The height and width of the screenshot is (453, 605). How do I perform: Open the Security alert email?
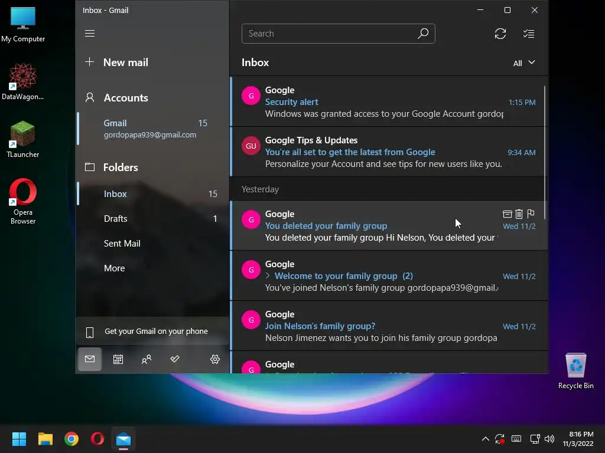point(389,101)
